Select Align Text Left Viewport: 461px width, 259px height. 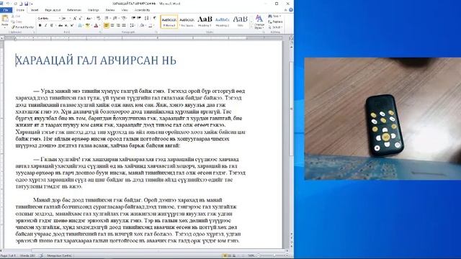[107, 26]
